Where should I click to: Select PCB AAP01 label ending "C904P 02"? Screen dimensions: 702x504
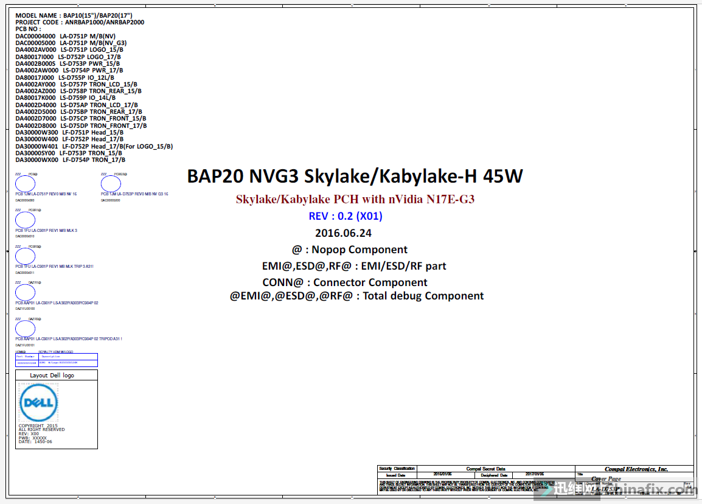57,303
